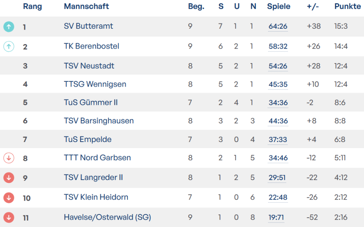Click the outlined down arrow beside rank 8
Screen dimensions: 364x227
click(x=8, y=158)
